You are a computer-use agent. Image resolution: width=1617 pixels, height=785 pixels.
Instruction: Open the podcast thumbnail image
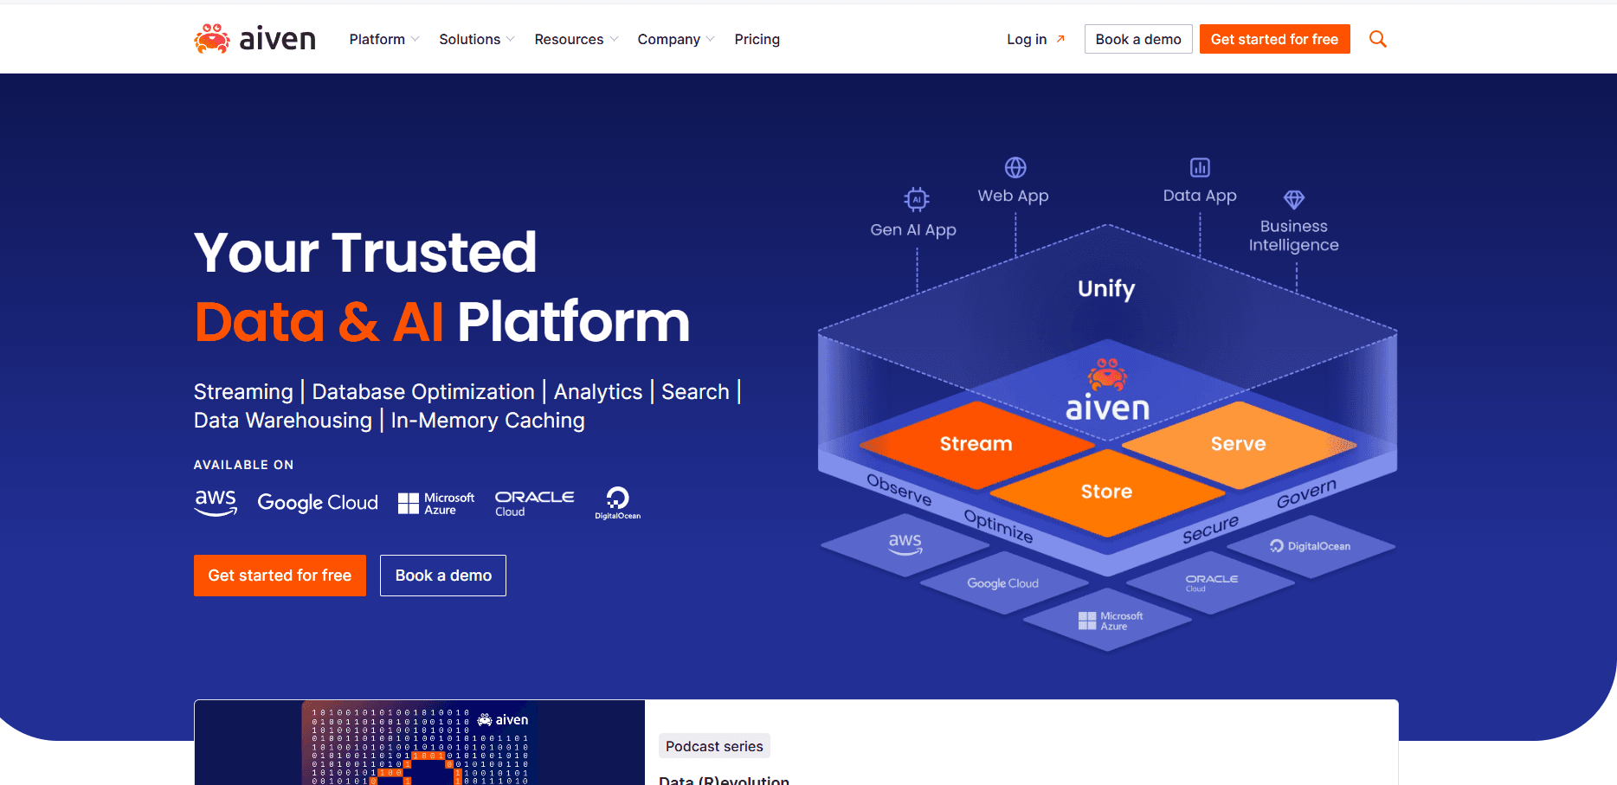[420, 743]
